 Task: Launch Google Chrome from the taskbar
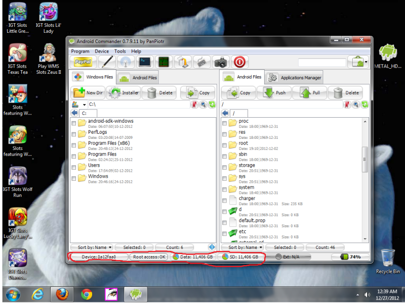pos(87,294)
